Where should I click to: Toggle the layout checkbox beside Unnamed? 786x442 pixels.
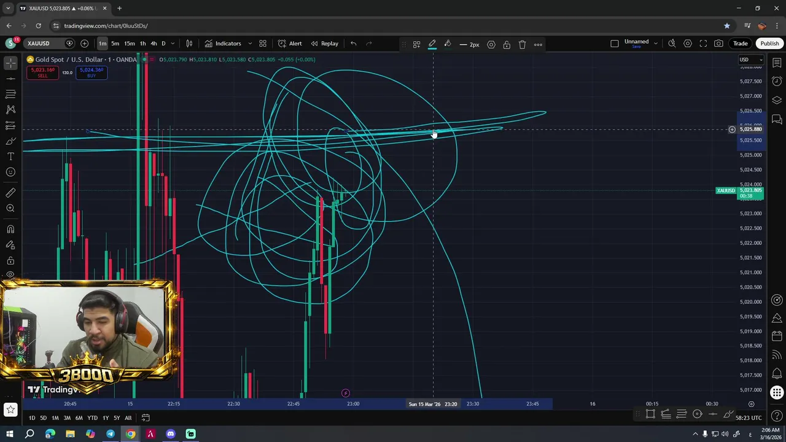(x=615, y=44)
